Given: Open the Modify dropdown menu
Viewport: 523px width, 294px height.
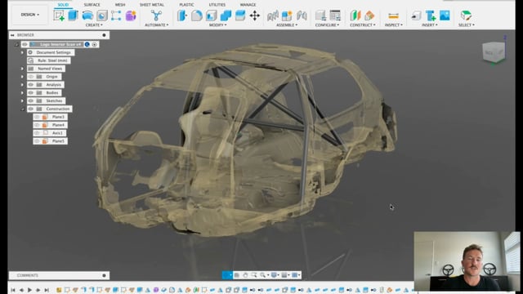Looking at the screenshot, I should click(x=218, y=25).
